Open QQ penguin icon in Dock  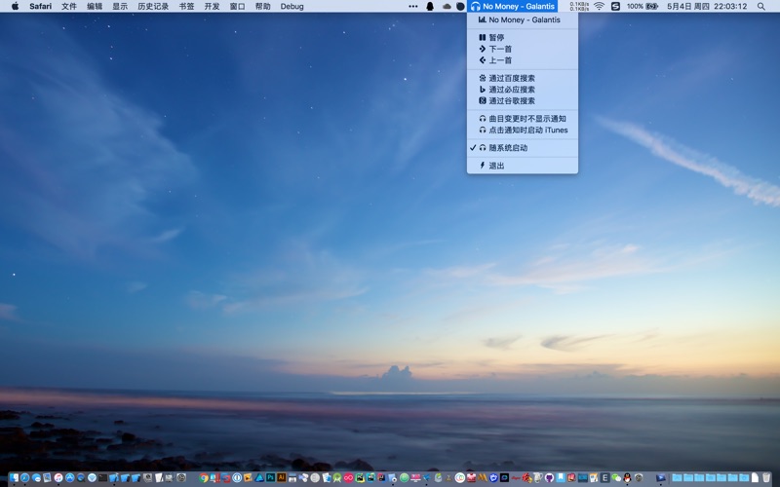pyautogui.click(x=627, y=477)
